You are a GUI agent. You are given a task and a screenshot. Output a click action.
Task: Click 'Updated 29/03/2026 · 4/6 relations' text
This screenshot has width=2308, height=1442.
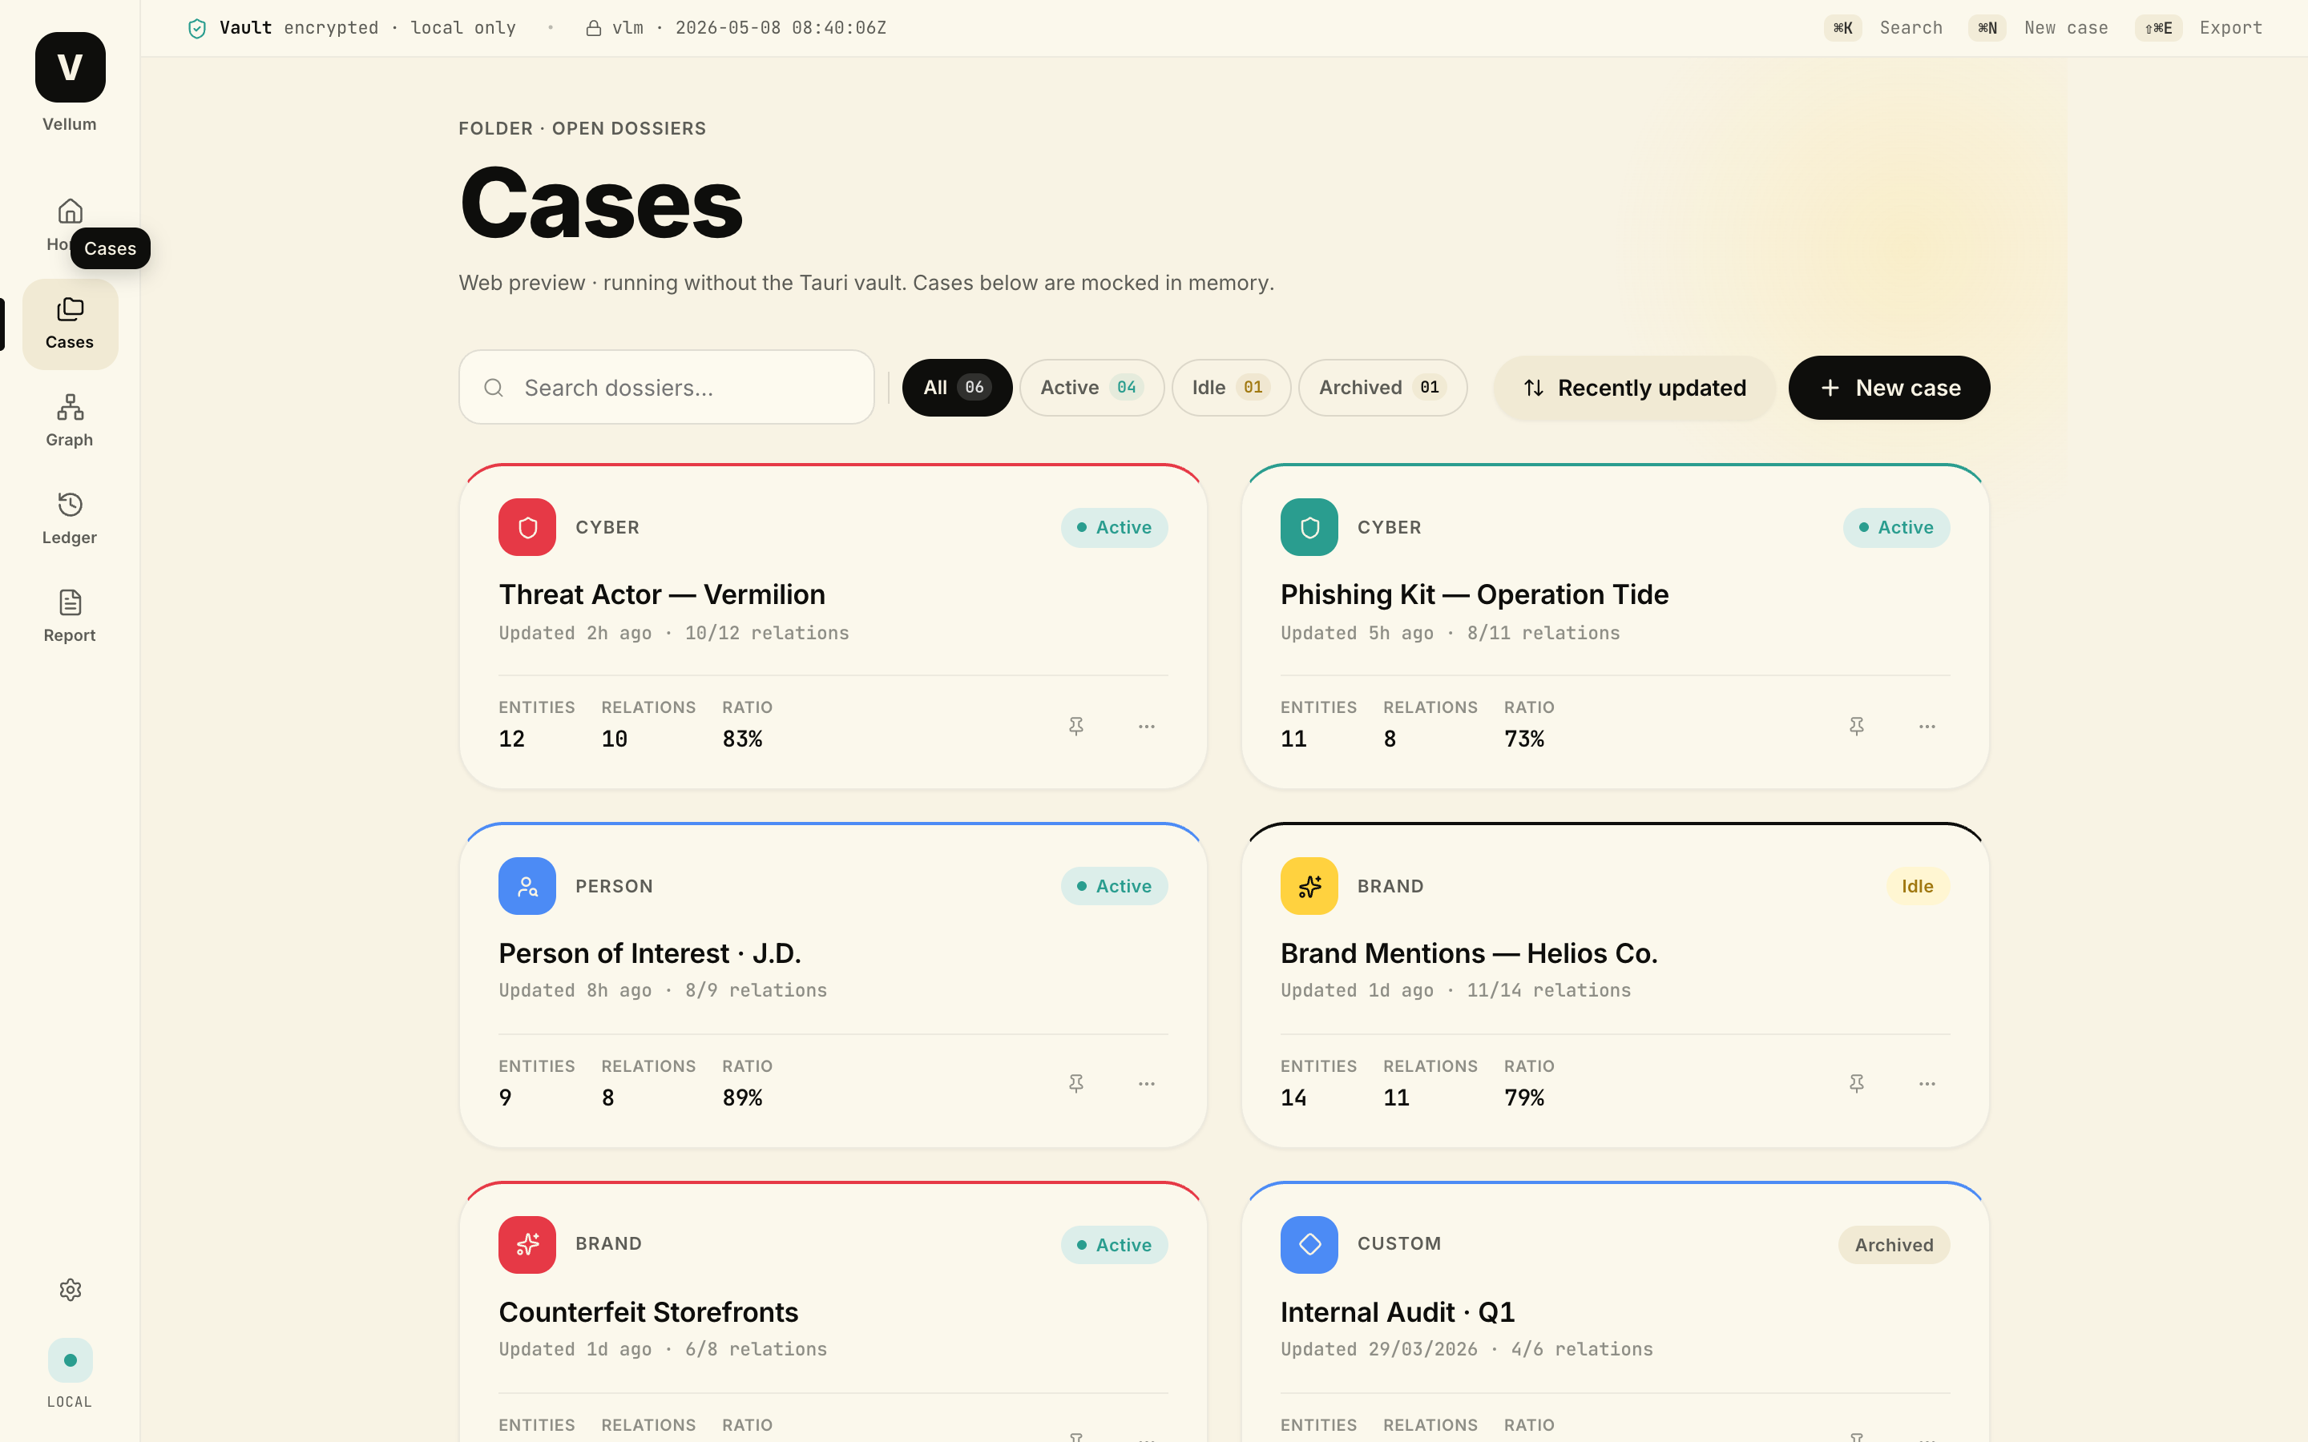pos(1467,1350)
